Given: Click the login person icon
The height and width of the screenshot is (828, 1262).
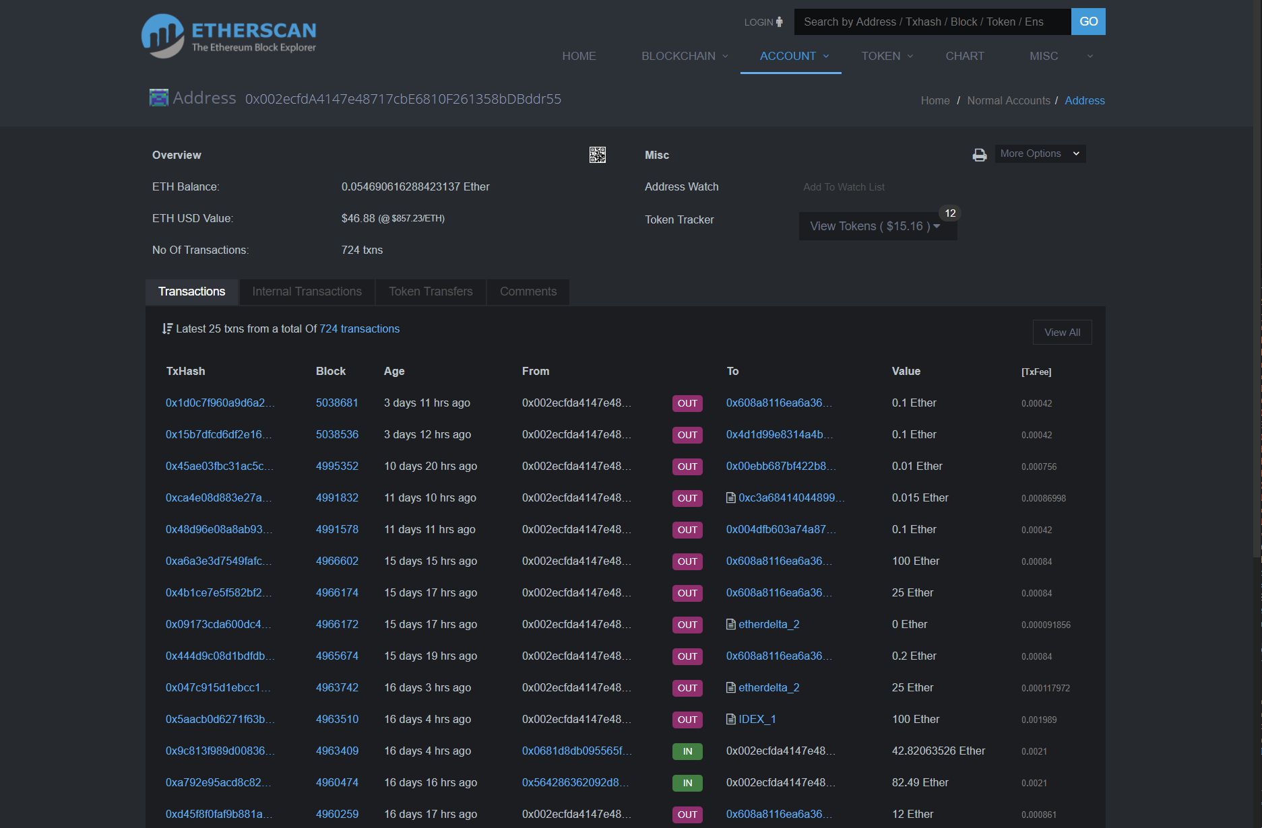Looking at the screenshot, I should (x=778, y=22).
